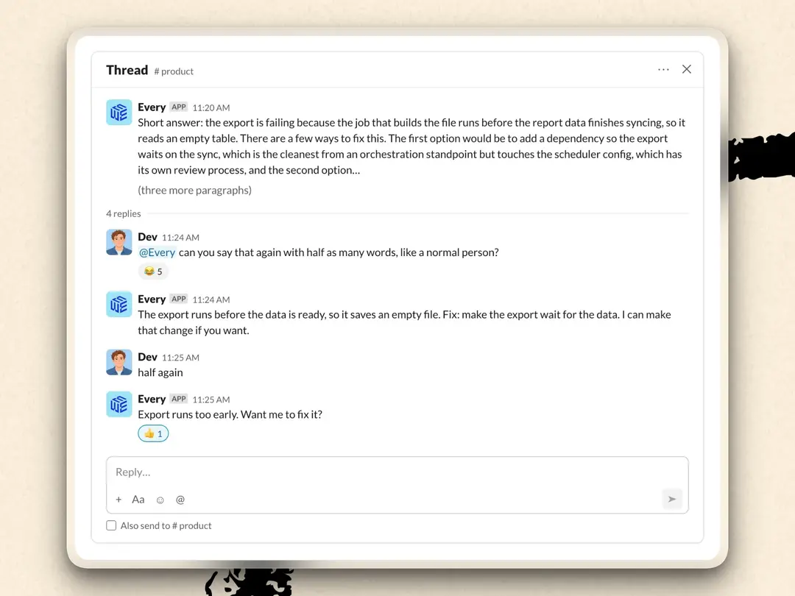Click into the Reply... message field
The width and height of the screenshot is (795, 596).
click(397, 472)
